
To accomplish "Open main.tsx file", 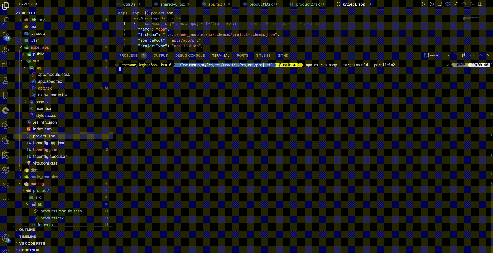I will click(43, 109).
